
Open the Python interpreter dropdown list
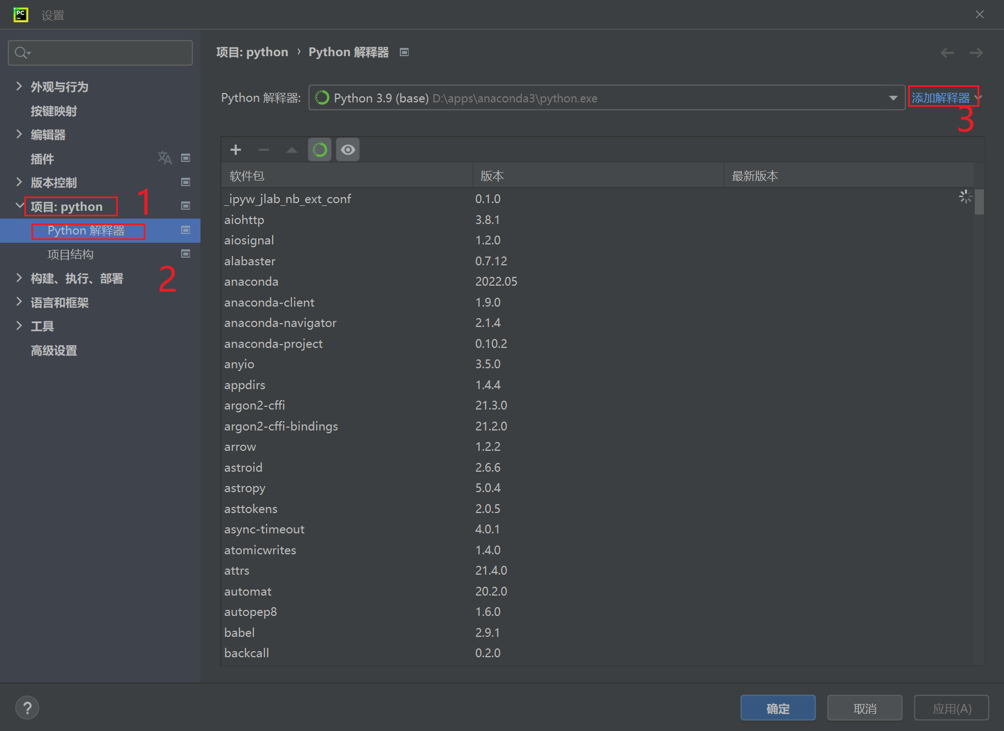tap(893, 98)
